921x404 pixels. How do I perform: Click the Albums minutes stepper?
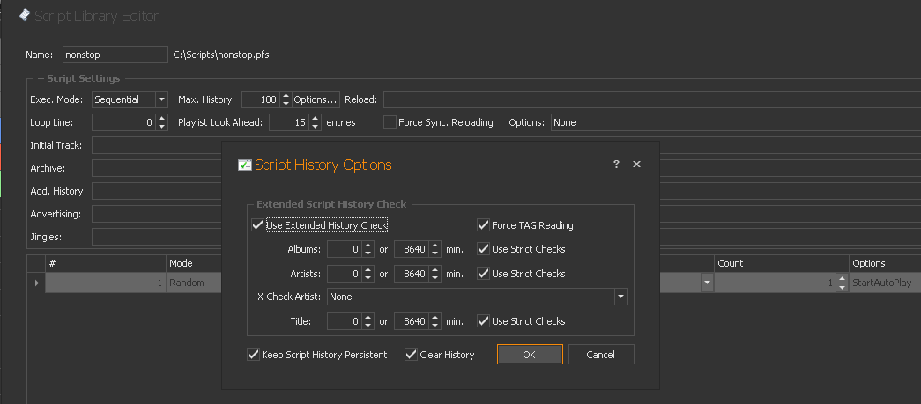click(435, 249)
